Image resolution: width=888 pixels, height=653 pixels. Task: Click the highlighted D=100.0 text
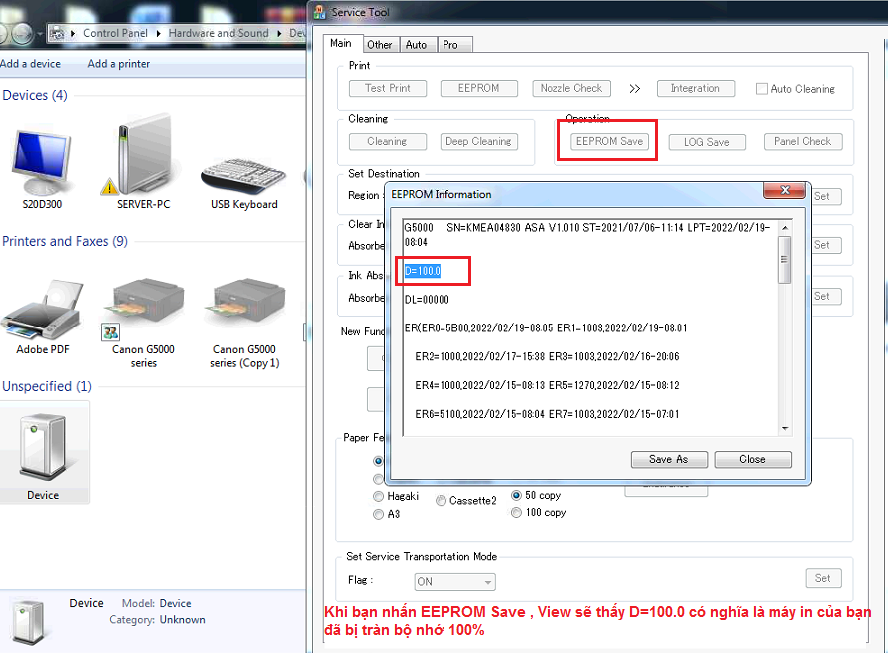point(423,271)
